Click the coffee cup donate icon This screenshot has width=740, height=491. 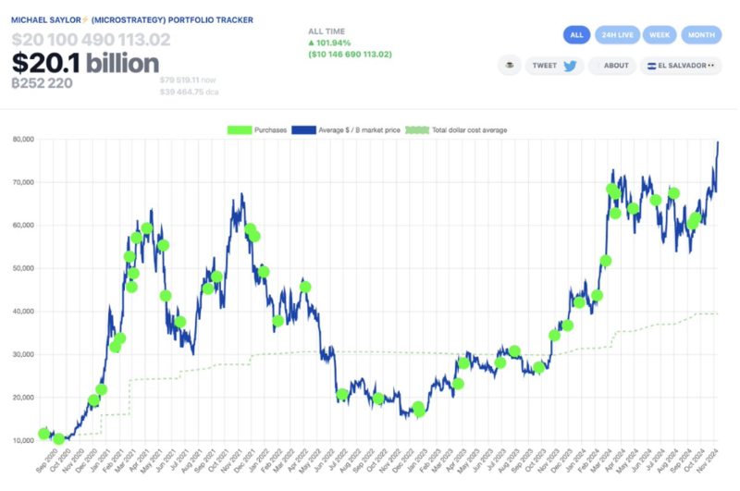510,65
